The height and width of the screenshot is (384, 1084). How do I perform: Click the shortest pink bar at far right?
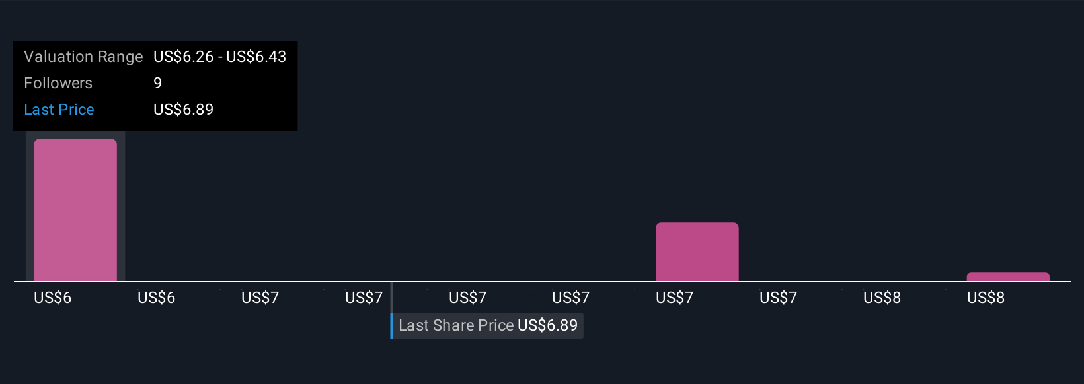pos(1007,277)
